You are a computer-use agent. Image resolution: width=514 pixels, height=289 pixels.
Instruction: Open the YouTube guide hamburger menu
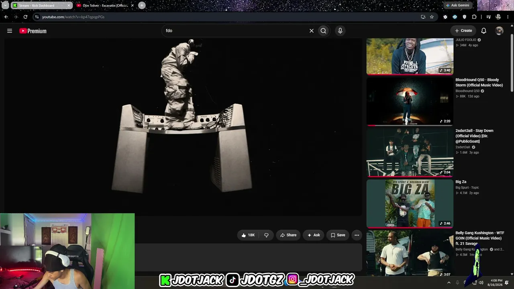10,31
